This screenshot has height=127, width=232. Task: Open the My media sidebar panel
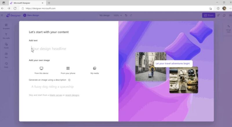pyautogui.click(x=6, y=36)
